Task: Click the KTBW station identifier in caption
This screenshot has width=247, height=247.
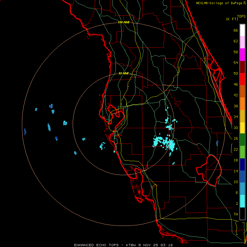Action: click(x=131, y=245)
